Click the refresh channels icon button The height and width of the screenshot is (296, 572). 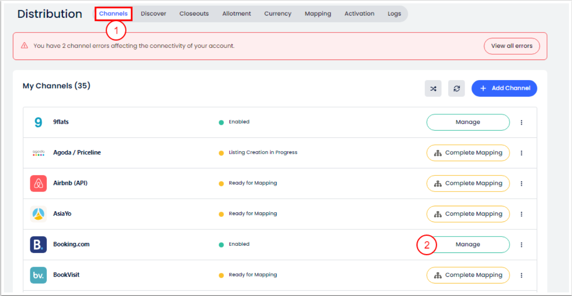pyautogui.click(x=457, y=88)
